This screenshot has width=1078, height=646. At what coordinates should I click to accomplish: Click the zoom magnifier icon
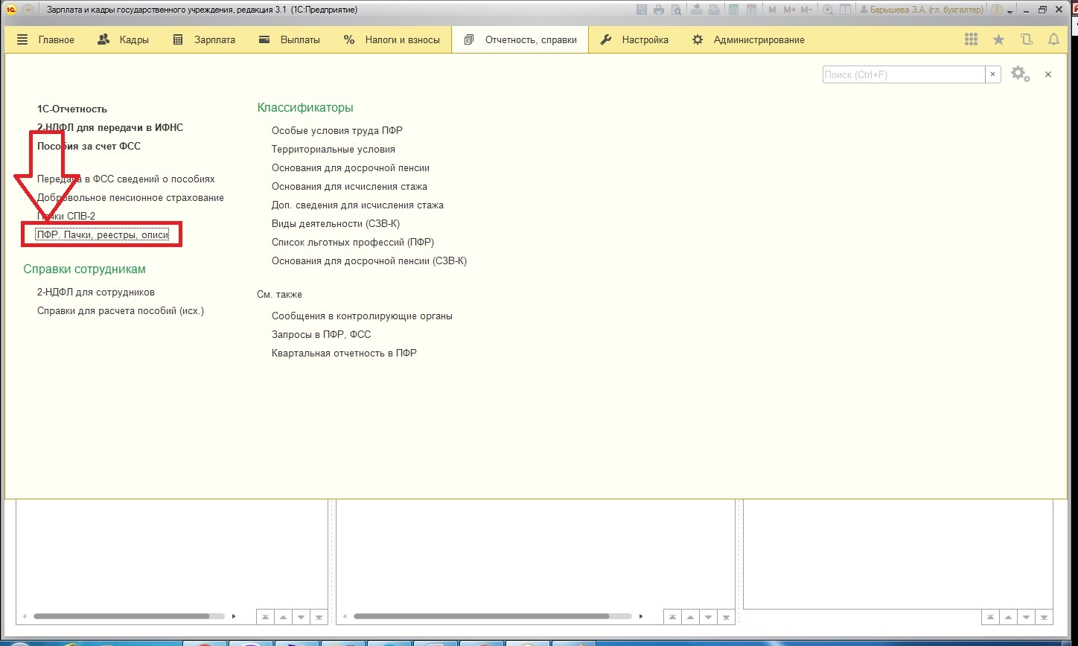828,10
